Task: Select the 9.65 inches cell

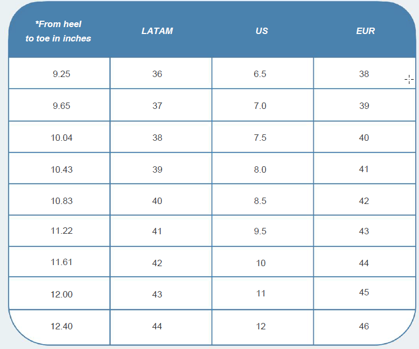Action: pyautogui.click(x=61, y=106)
